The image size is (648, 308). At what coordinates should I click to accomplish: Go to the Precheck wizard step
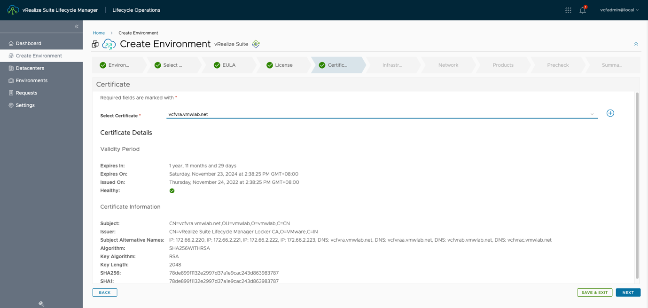[x=558, y=65]
